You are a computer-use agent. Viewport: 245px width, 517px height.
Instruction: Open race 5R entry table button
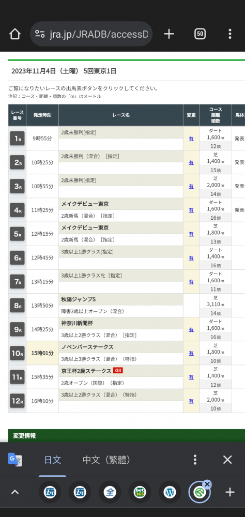tap(17, 234)
